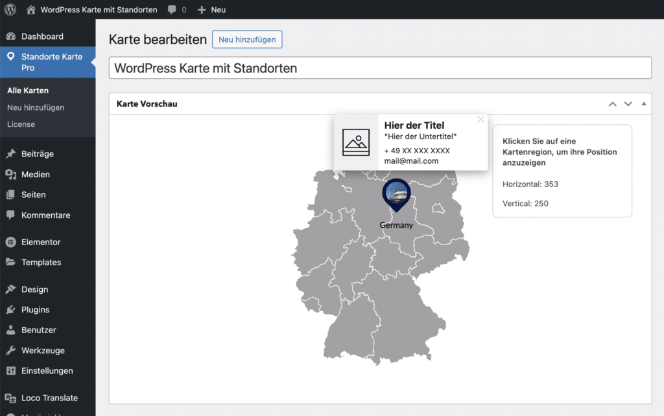Click the mail@mail.com text in popup
Screen dimensions: 664x416
pos(411,161)
